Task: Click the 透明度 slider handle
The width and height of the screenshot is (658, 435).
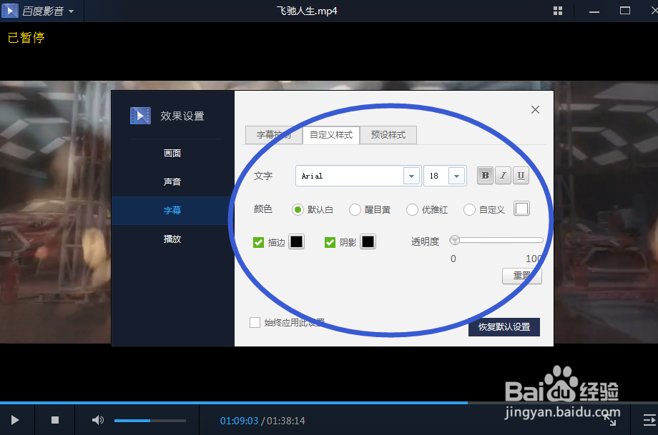Action: tap(454, 240)
